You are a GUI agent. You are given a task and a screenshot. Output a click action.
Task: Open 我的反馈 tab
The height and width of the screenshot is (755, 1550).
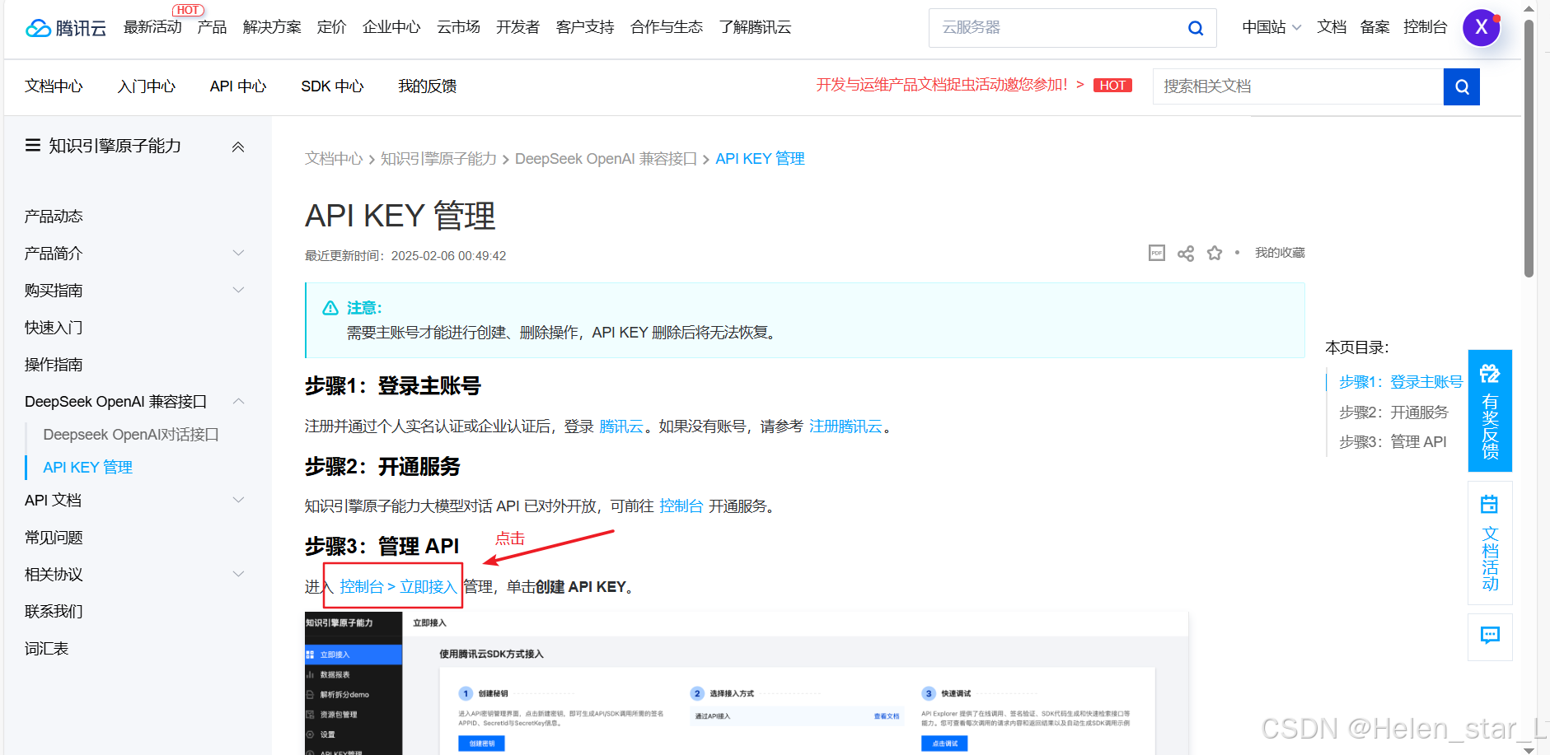point(427,86)
